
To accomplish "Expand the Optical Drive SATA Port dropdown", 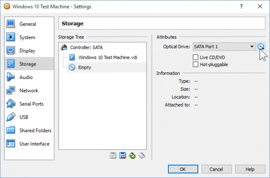I will (x=224, y=47).
